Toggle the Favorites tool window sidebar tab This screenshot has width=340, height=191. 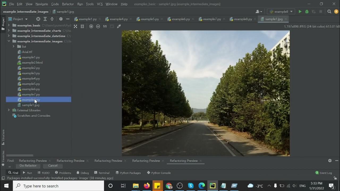(3, 158)
